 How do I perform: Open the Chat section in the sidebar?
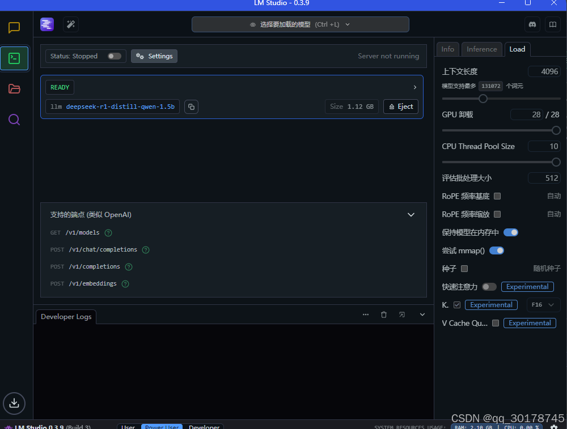14,27
